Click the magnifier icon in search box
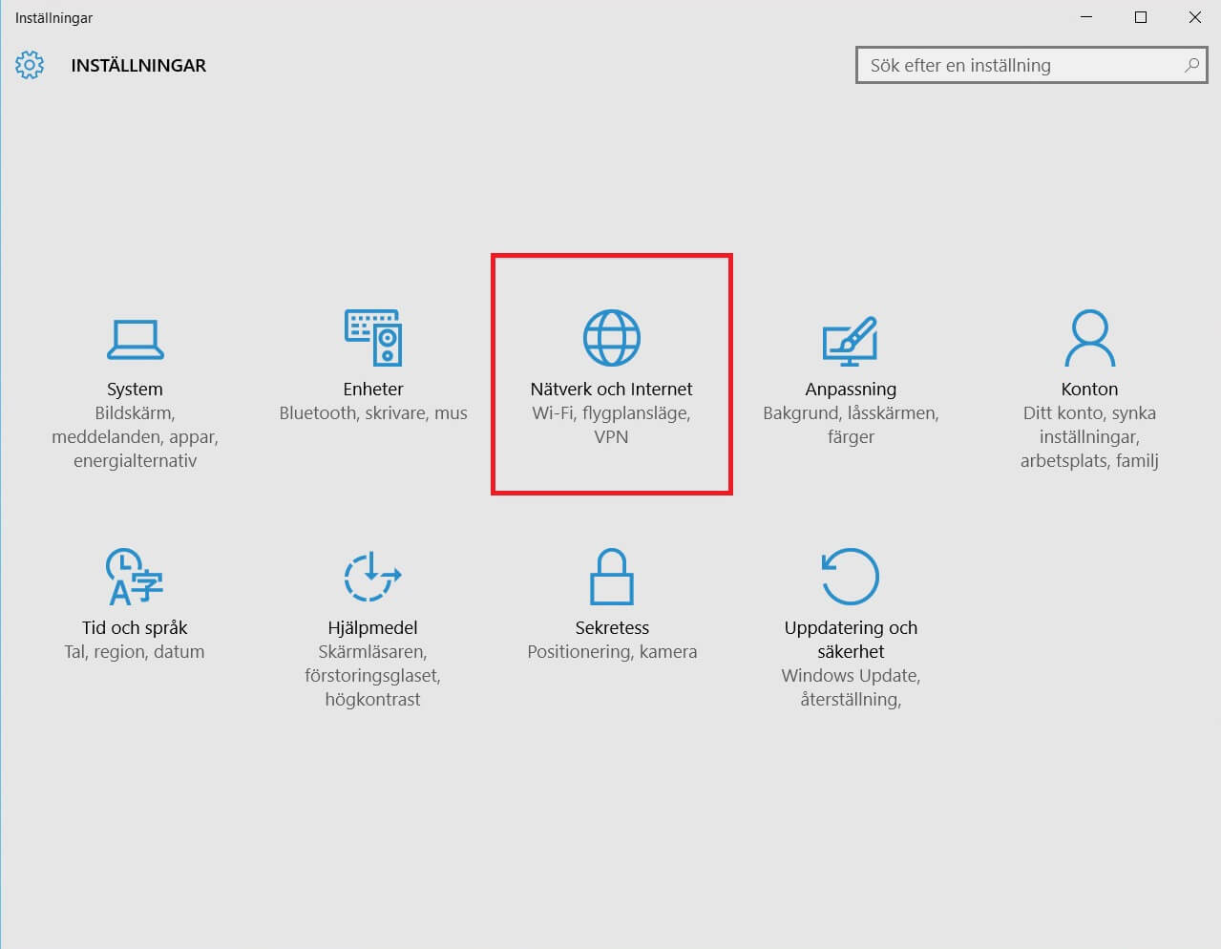 [1190, 65]
